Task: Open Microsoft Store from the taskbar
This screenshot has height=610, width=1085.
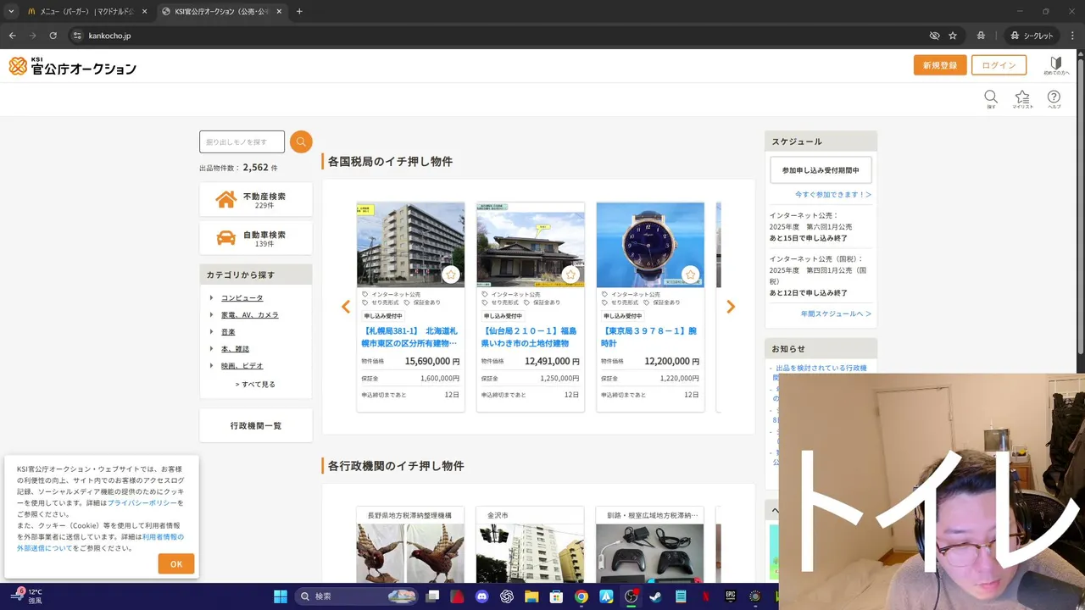Action: [x=556, y=596]
